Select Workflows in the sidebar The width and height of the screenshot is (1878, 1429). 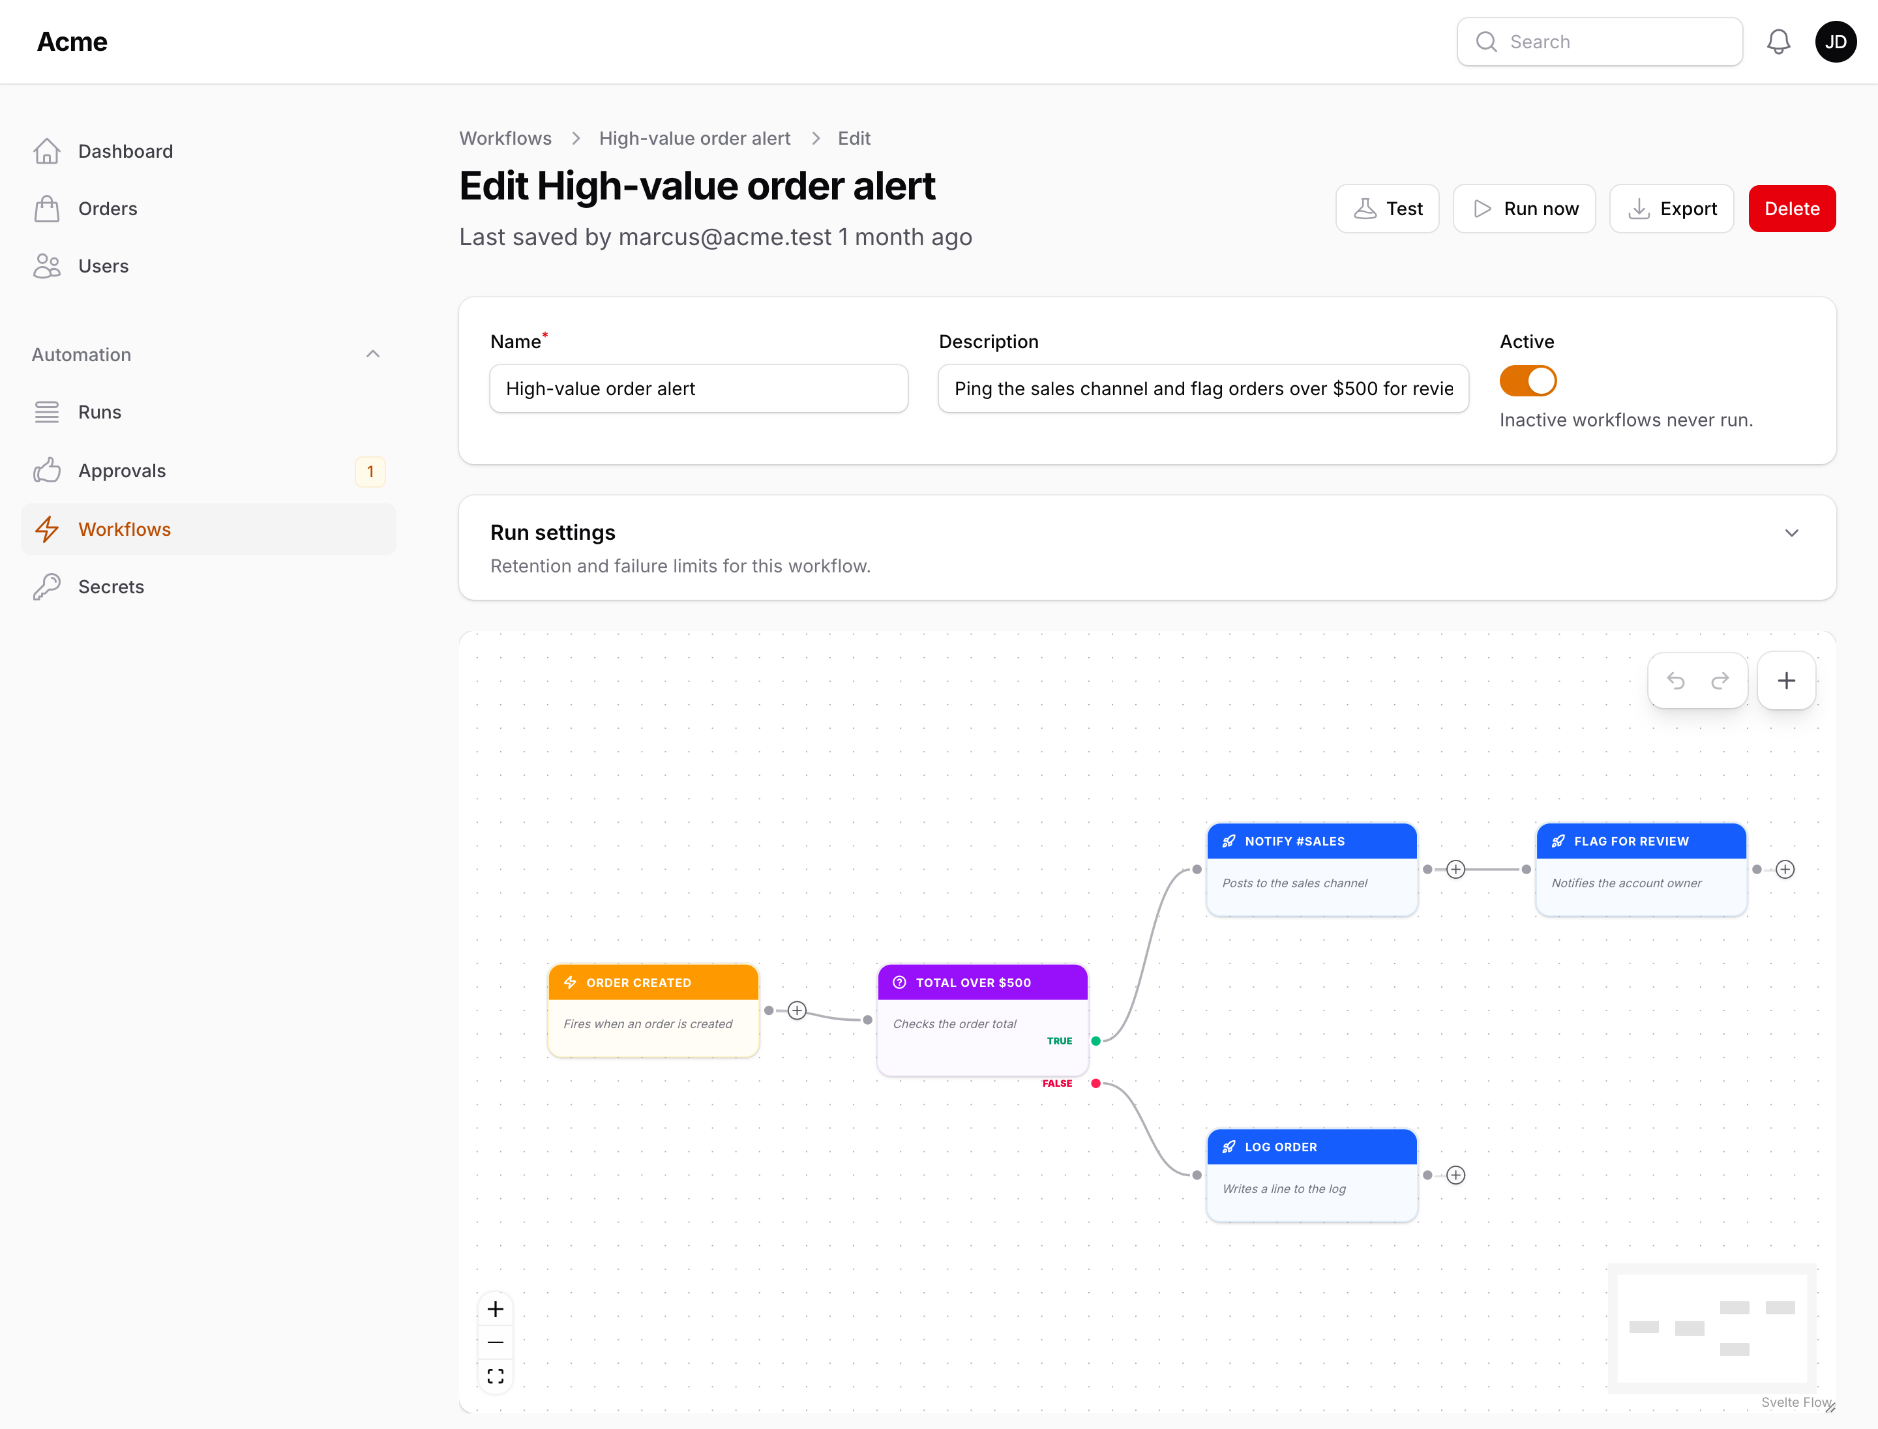point(209,529)
